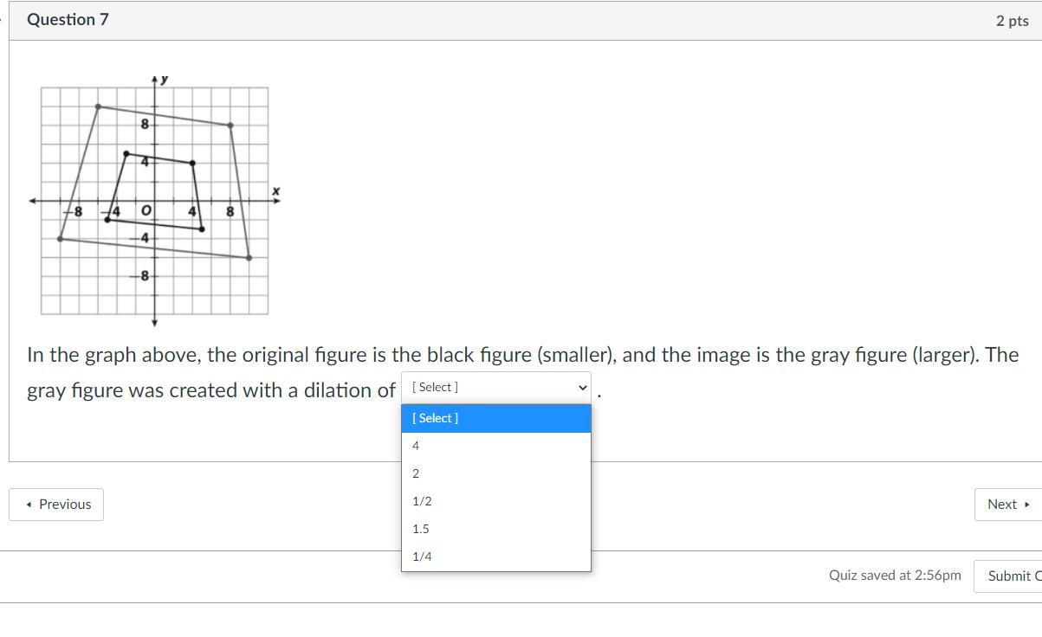Viewport: 1042px width, 637px height.
Task: Pick the 1/4 option in the dropdown
Action: click(x=495, y=557)
